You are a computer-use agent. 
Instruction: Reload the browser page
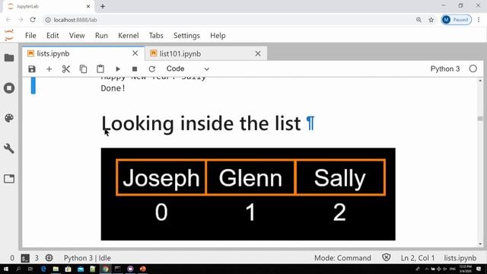tap(33, 20)
